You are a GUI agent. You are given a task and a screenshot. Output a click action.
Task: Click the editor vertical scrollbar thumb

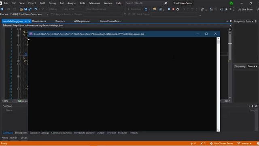point(230,47)
